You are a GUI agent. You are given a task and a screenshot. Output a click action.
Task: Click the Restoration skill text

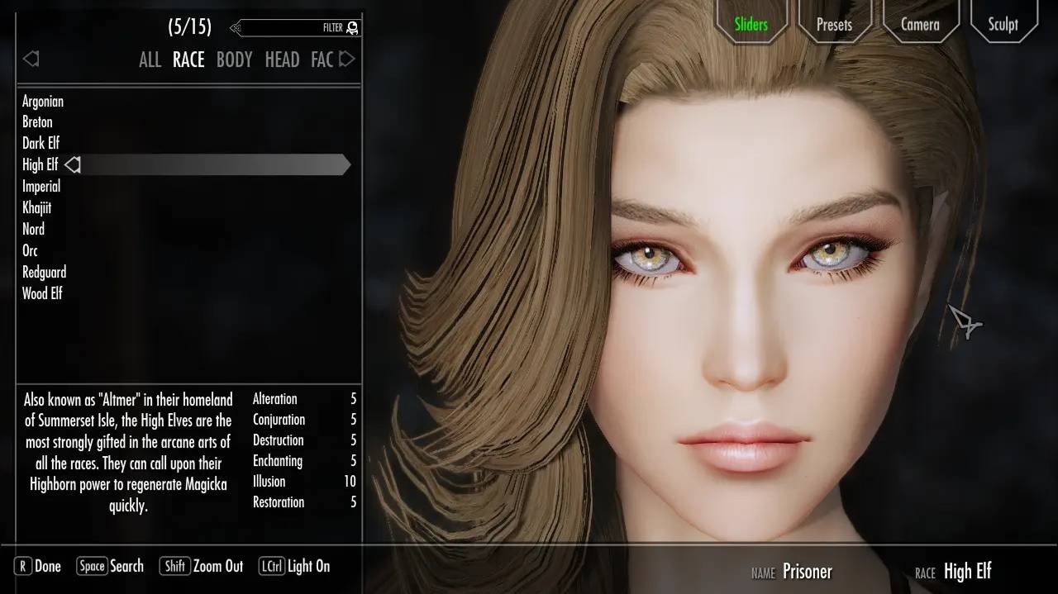point(279,502)
